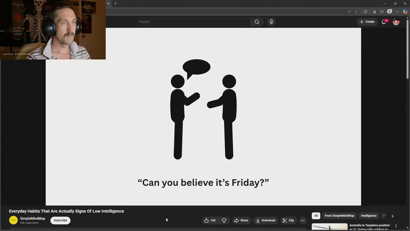
Task: Open more actions menu beside Clip
Action: pyautogui.click(x=303, y=220)
